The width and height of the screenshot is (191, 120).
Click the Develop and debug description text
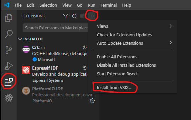[60, 74]
